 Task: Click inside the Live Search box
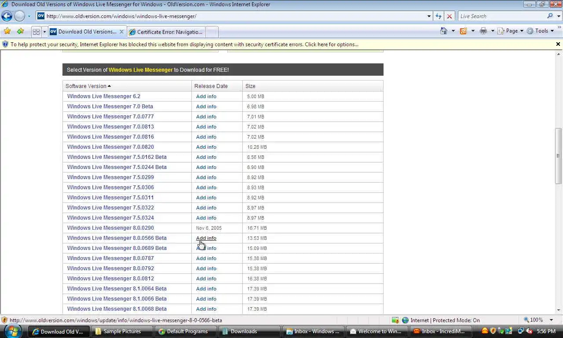click(501, 16)
